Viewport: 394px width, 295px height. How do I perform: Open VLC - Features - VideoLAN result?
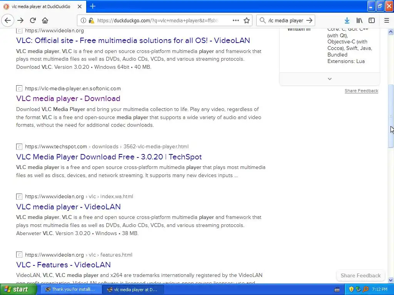[63, 265]
